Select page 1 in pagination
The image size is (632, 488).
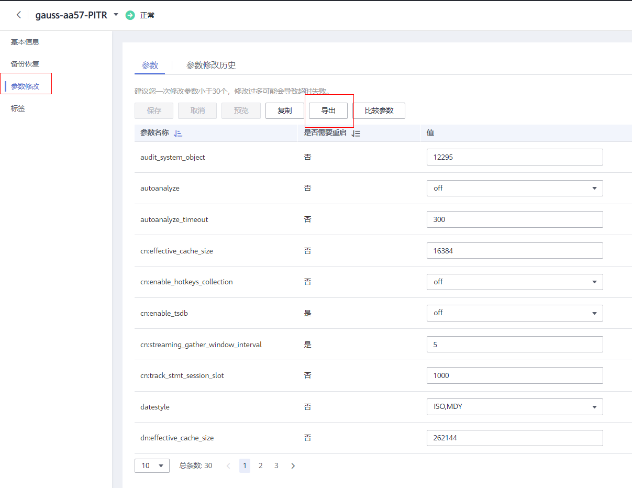[245, 465]
